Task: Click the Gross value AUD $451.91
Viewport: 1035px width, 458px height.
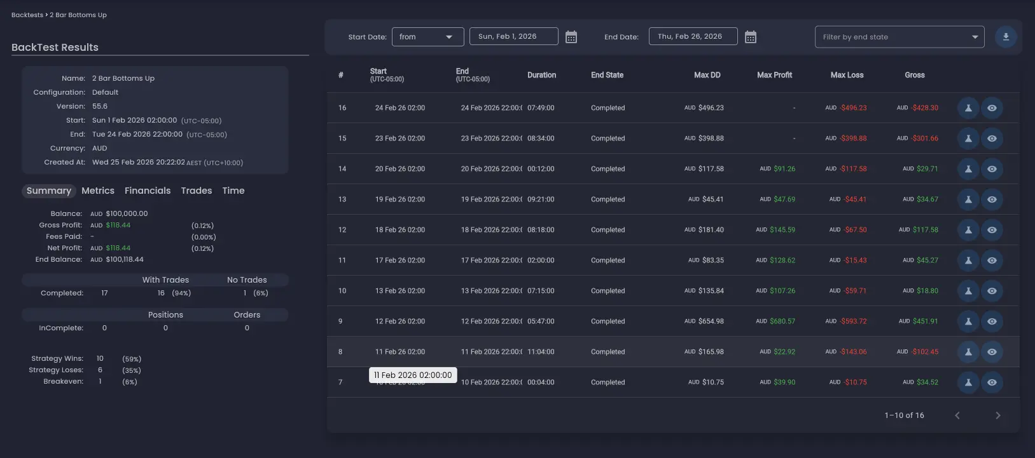Action: pyautogui.click(x=919, y=321)
